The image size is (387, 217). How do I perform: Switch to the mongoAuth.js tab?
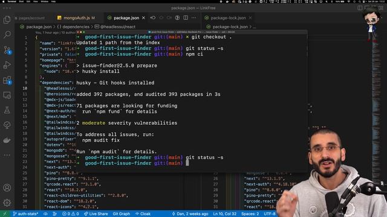tap(76, 17)
